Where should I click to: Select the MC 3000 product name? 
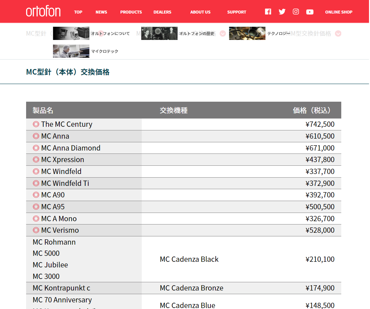[46, 276]
